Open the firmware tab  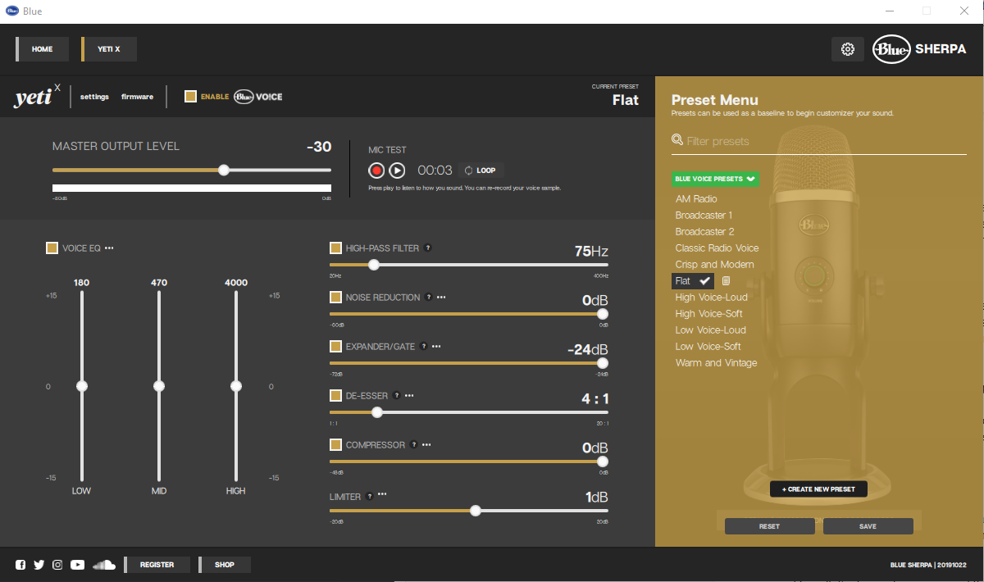pos(137,97)
